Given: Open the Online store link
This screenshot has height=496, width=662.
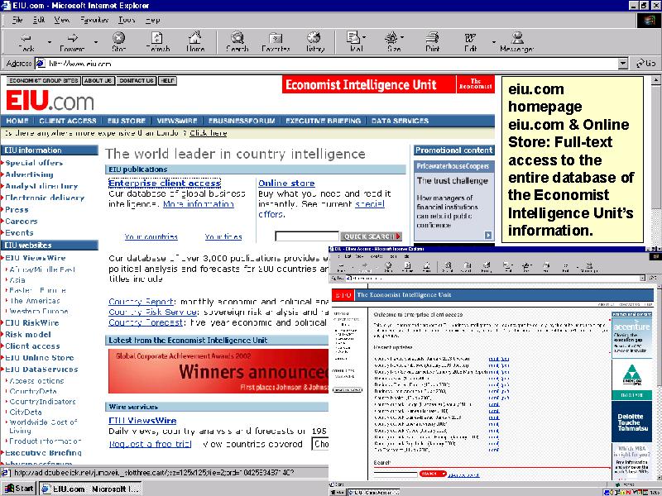Looking at the screenshot, I should click(x=286, y=183).
